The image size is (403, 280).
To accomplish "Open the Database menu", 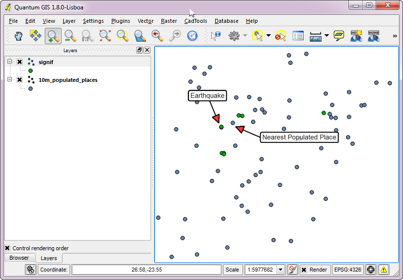I will pos(227,21).
